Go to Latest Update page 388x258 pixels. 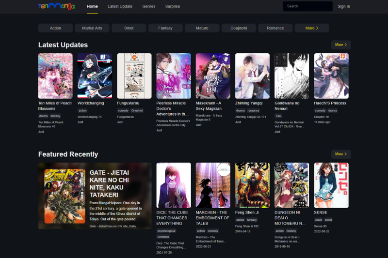coord(120,6)
